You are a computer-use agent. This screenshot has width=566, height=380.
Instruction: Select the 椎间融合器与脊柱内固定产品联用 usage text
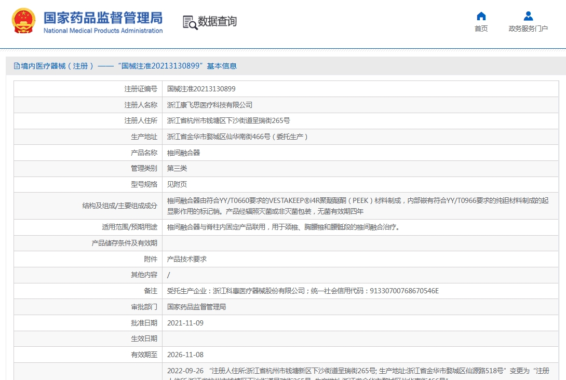coord(283,227)
